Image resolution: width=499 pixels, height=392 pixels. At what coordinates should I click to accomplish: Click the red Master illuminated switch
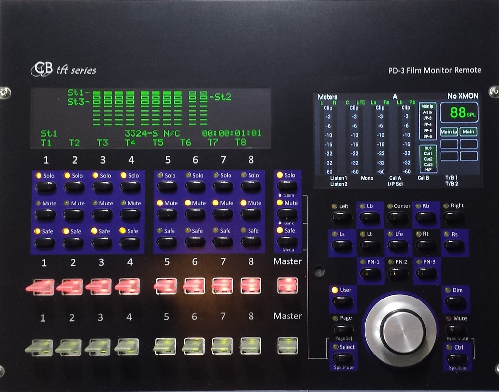point(288,285)
